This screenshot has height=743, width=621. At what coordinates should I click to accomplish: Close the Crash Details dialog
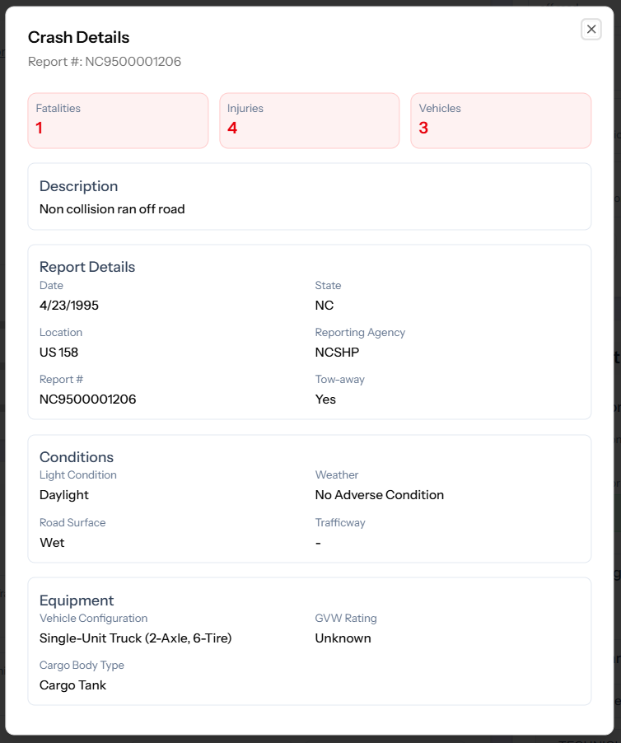pos(591,29)
